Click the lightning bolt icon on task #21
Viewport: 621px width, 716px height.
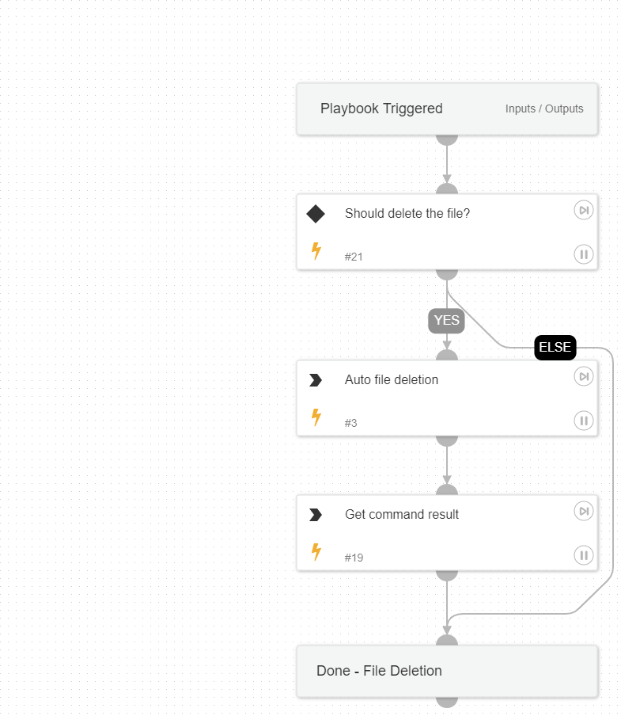(x=316, y=252)
